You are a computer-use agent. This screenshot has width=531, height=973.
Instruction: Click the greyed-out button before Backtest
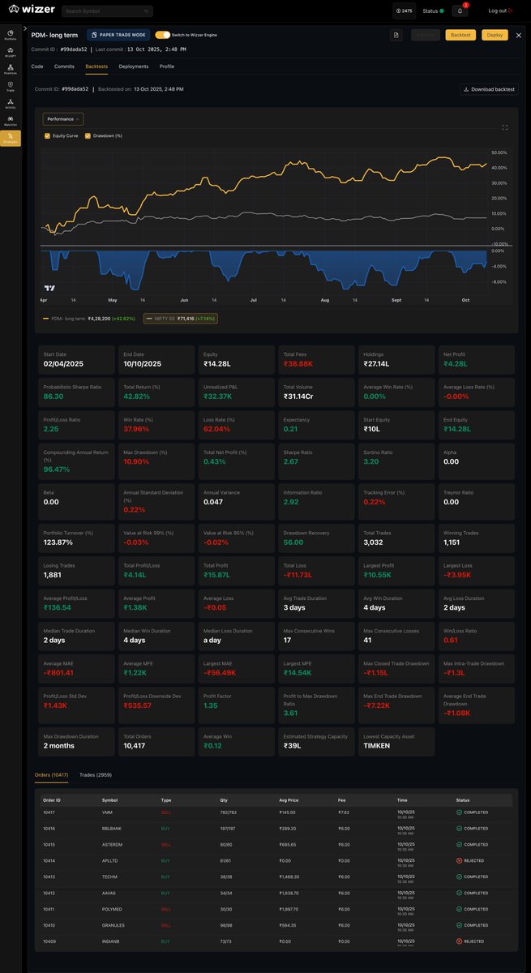coord(425,35)
